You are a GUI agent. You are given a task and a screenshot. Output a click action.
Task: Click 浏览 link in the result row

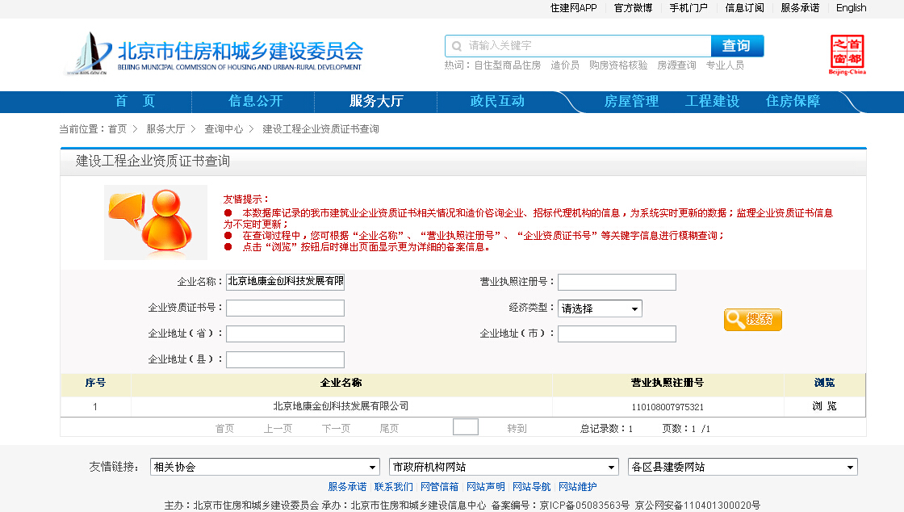pos(824,406)
